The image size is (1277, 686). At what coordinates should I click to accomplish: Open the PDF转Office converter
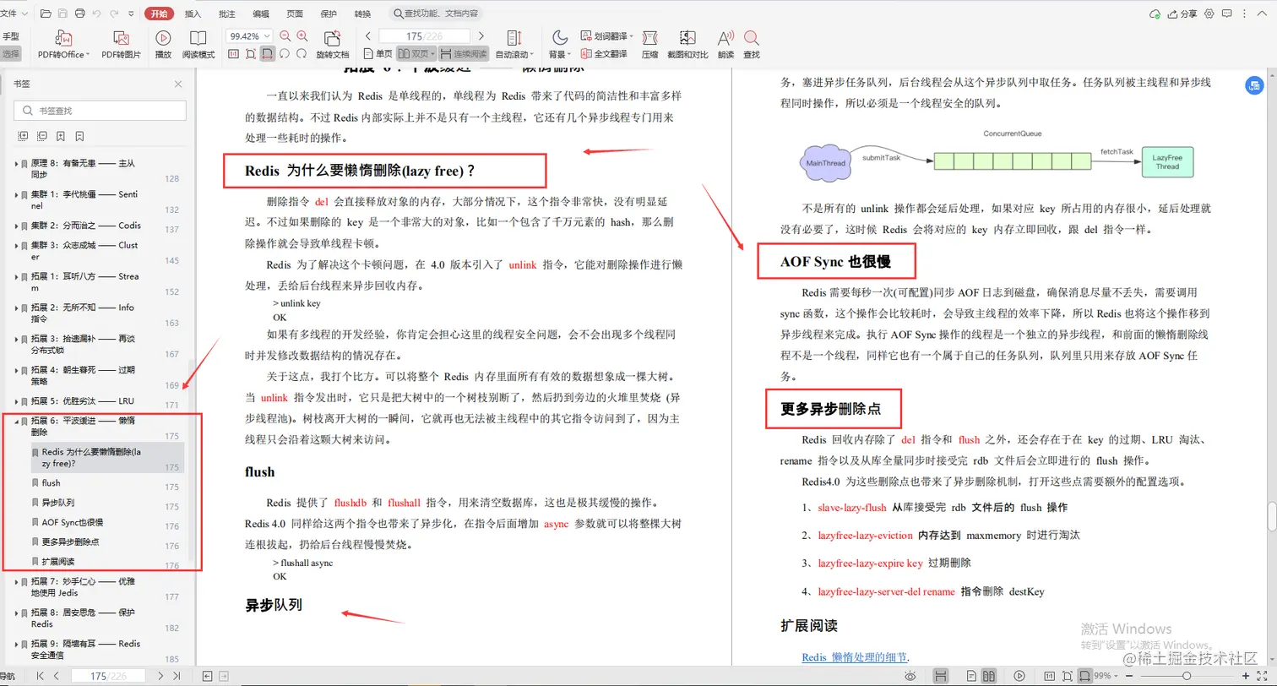pos(62,42)
